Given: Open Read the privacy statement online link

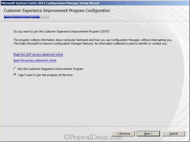Looking at the screenshot, I should [x=35, y=60].
